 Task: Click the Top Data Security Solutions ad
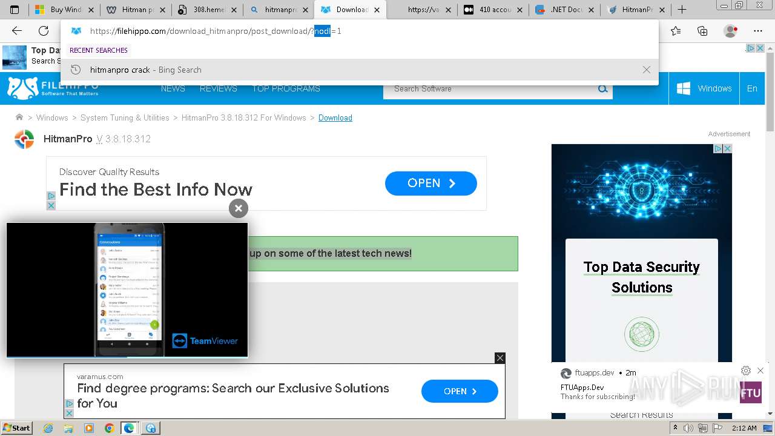pyautogui.click(x=642, y=277)
